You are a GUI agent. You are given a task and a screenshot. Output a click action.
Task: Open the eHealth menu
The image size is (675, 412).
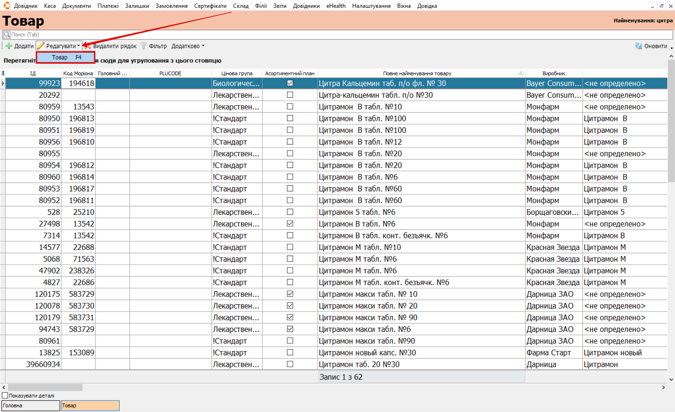(335, 6)
